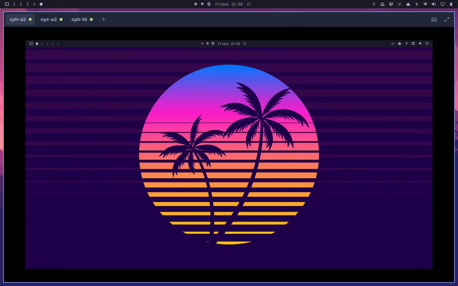Open the globe icon in remote desktop bar
Screen dimensions: 458x286
point(213,43)
